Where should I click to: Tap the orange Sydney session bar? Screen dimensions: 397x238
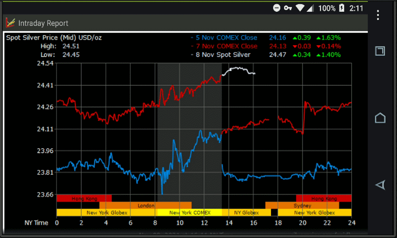(302, 205)
